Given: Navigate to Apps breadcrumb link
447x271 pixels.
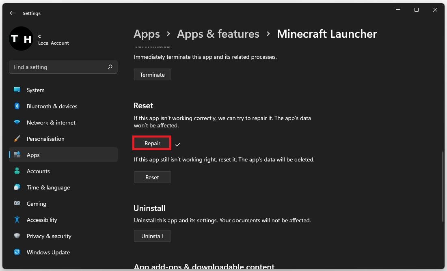Looking at the screenshot, I should pyautogui.click(x=147, y=34).
